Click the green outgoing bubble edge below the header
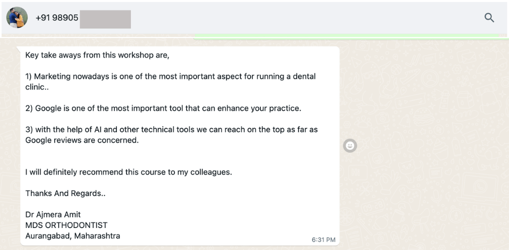 coord(351,36)
